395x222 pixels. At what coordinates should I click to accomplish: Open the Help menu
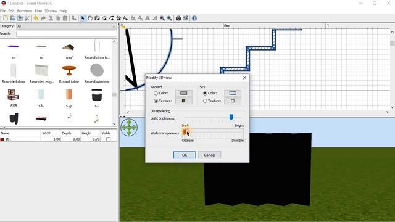63,11
